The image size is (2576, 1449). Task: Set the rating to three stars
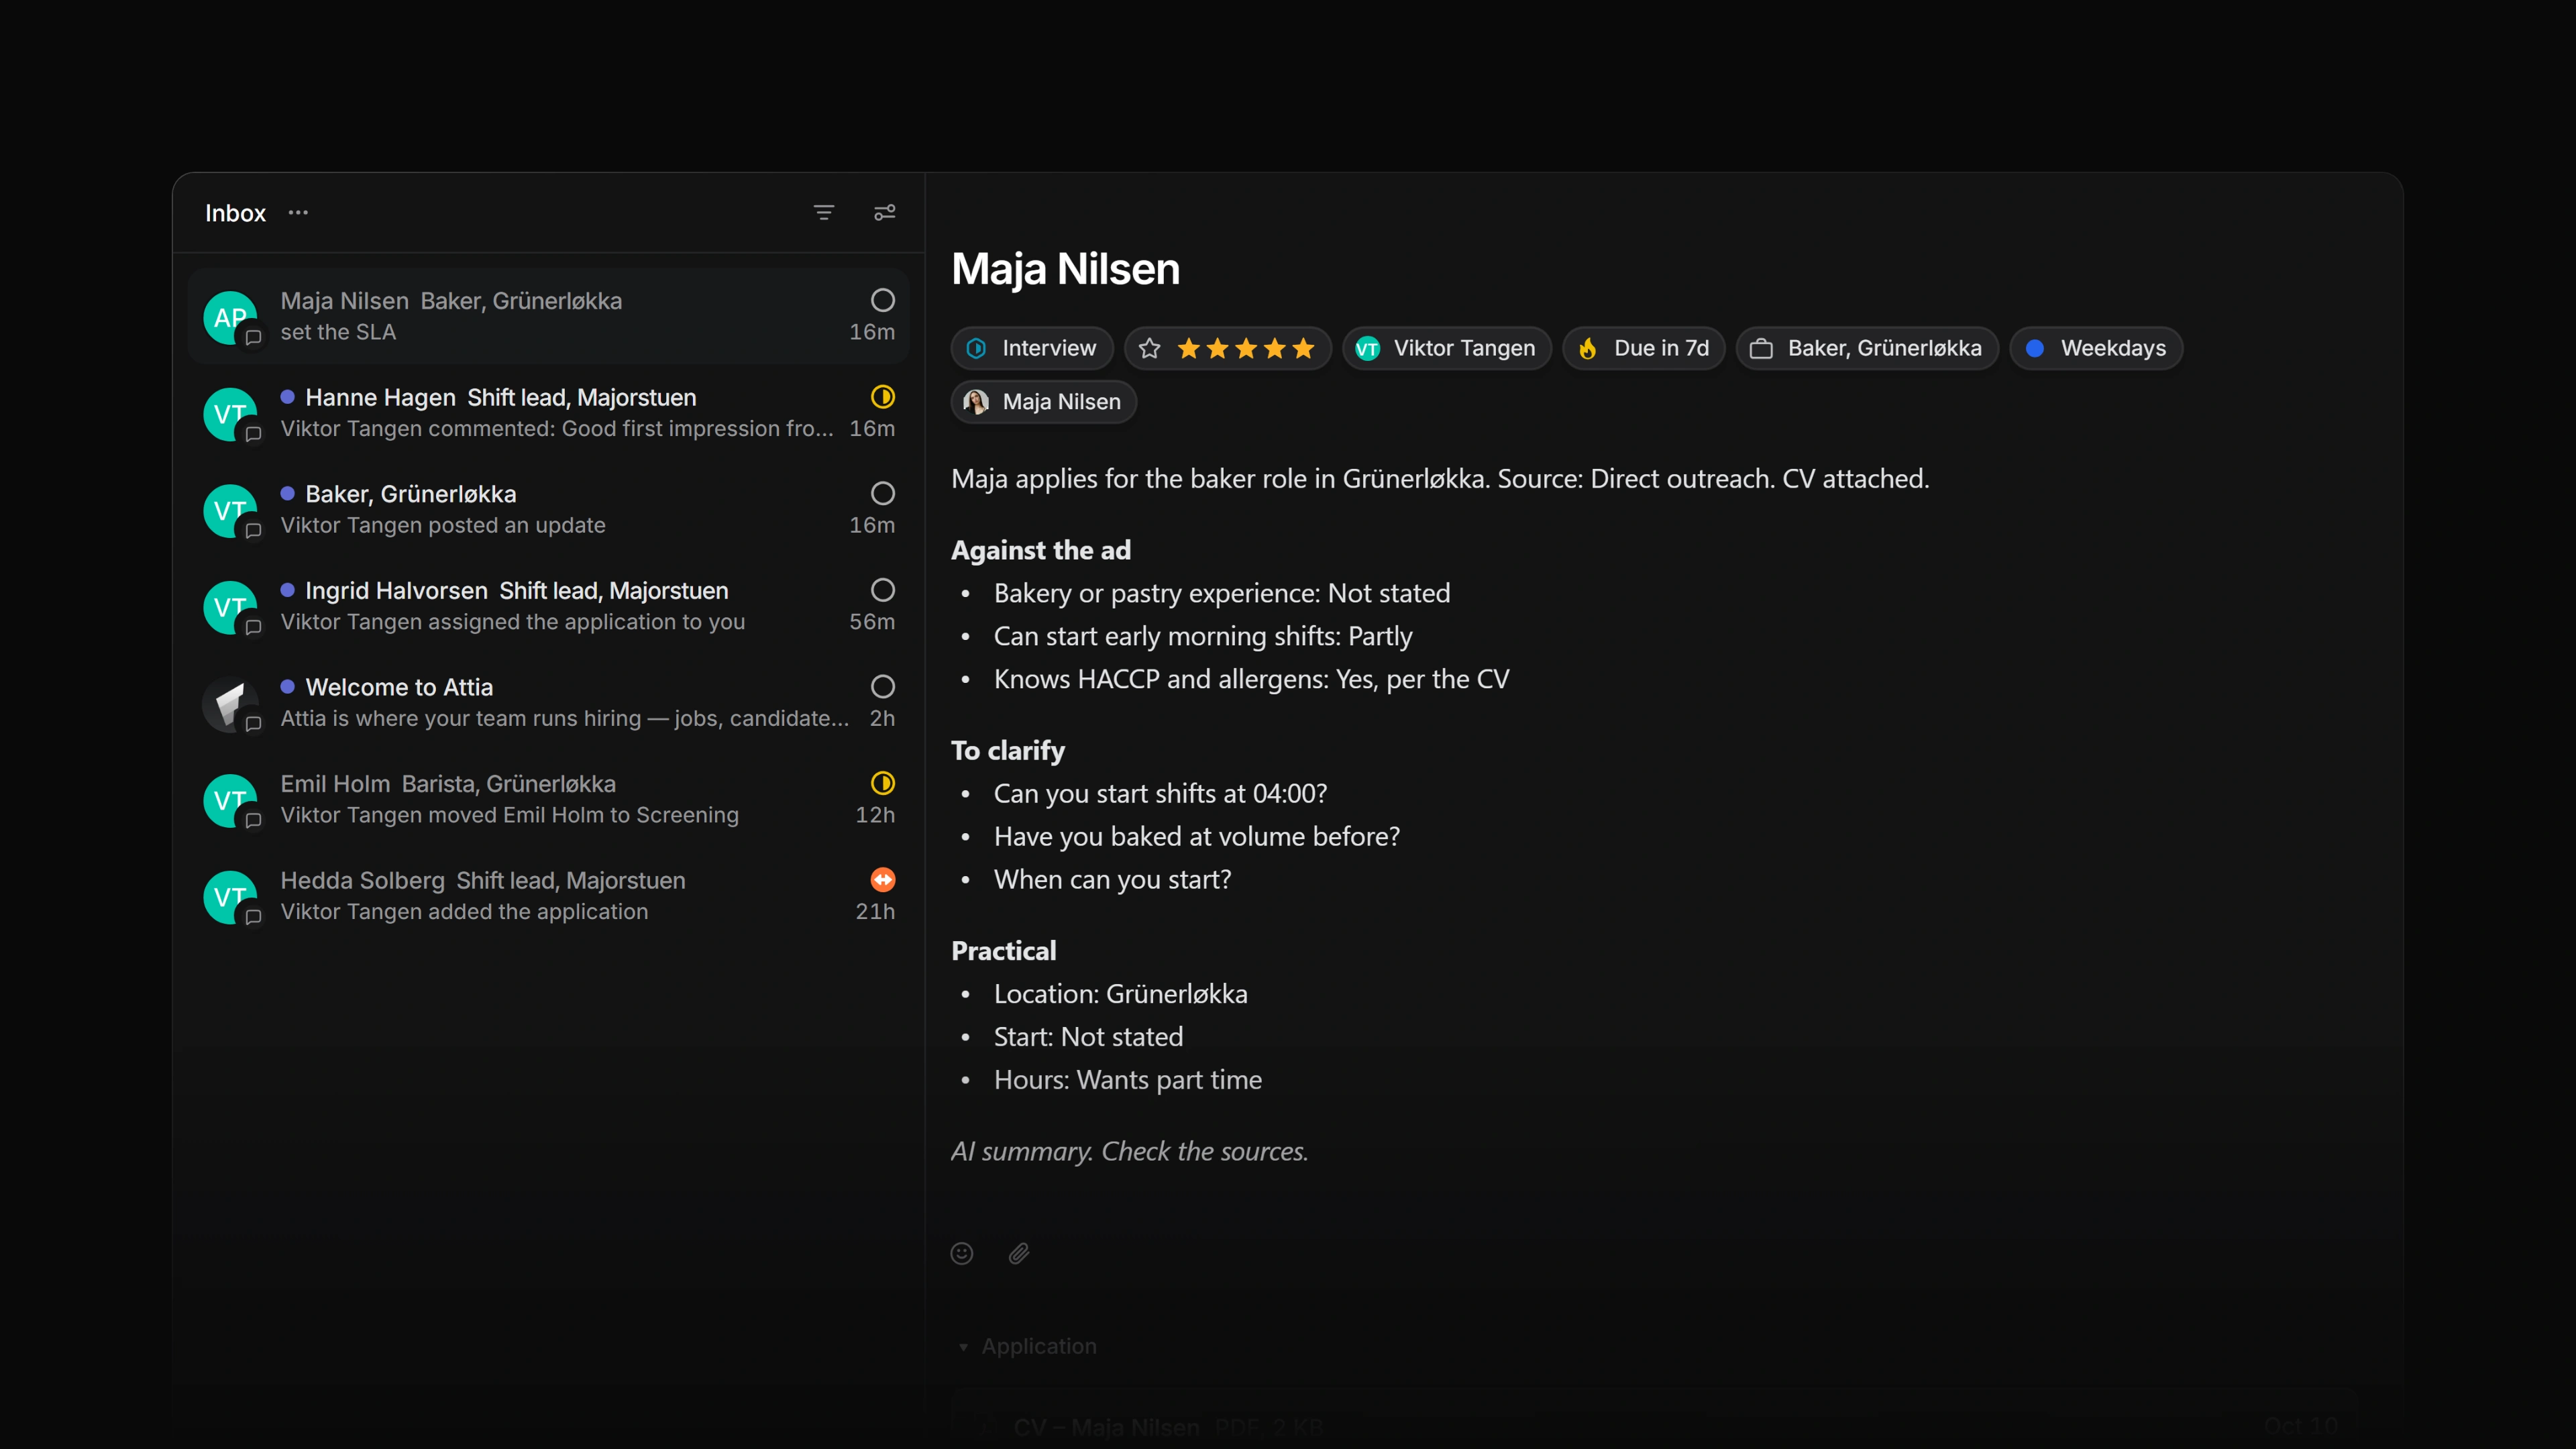(x=1245, y=348)
